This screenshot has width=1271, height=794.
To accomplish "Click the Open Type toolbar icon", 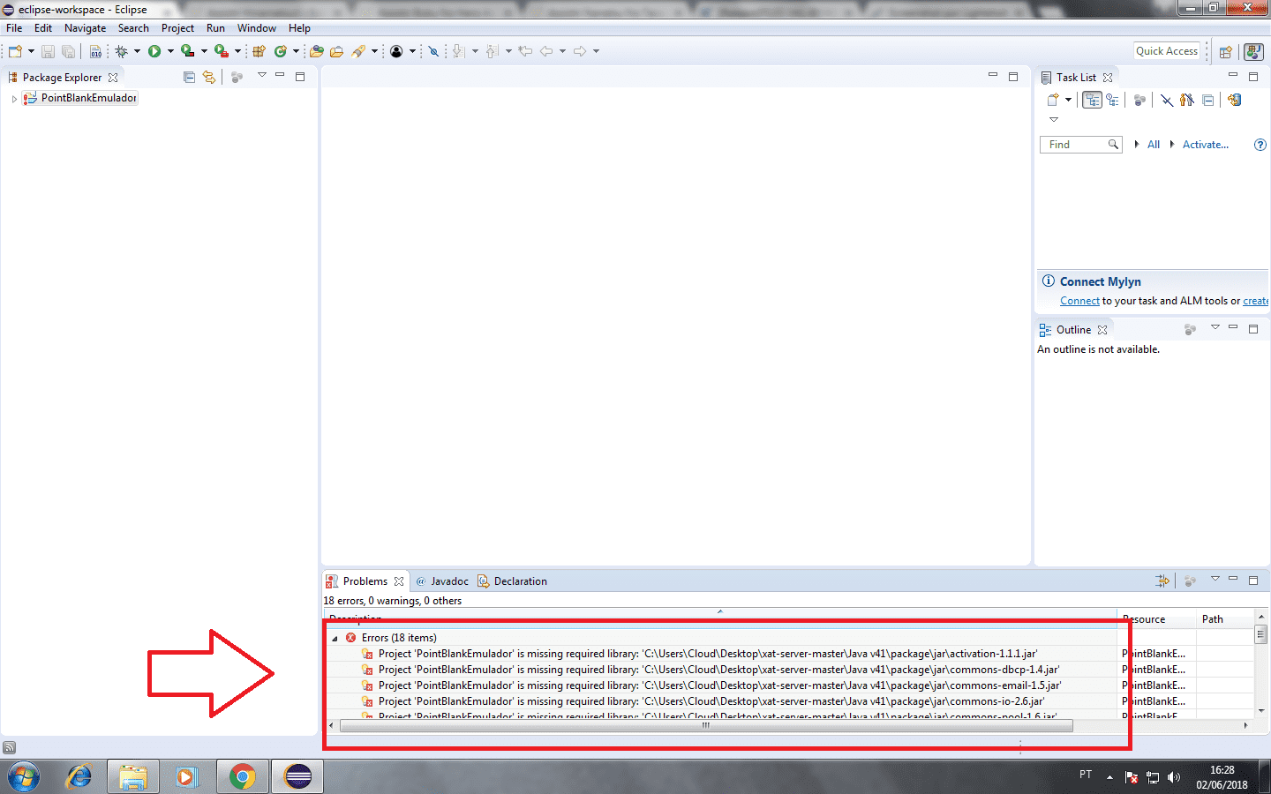I will [x=316, y=51].
